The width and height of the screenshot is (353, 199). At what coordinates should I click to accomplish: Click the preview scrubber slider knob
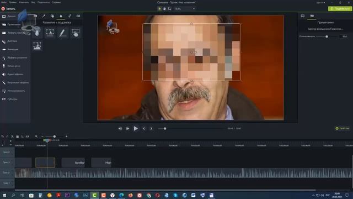[165, 129]
